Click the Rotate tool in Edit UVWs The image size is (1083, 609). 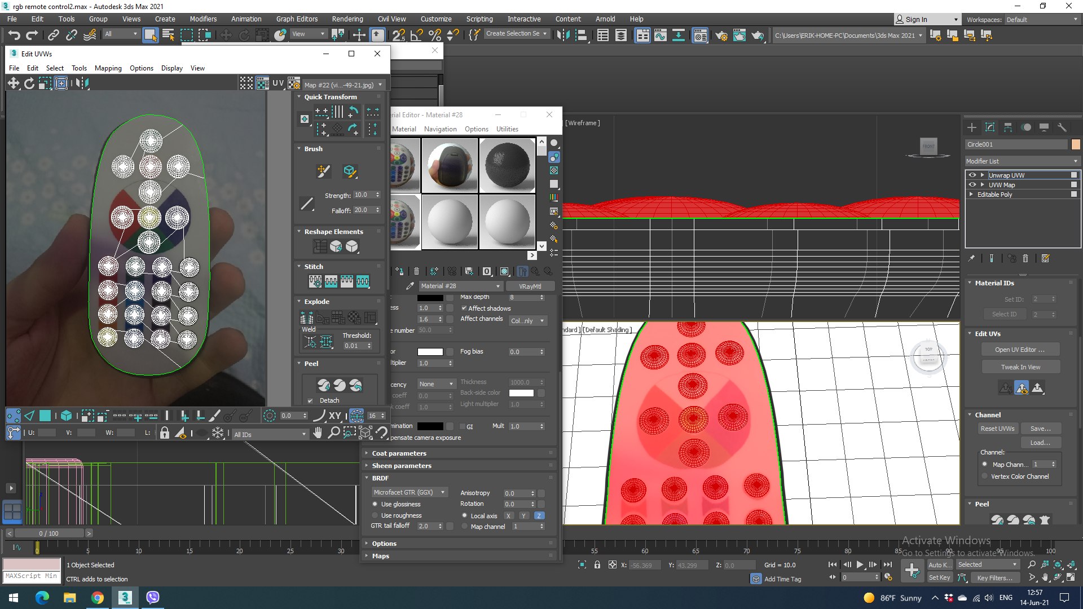click(x=29, y=83)
